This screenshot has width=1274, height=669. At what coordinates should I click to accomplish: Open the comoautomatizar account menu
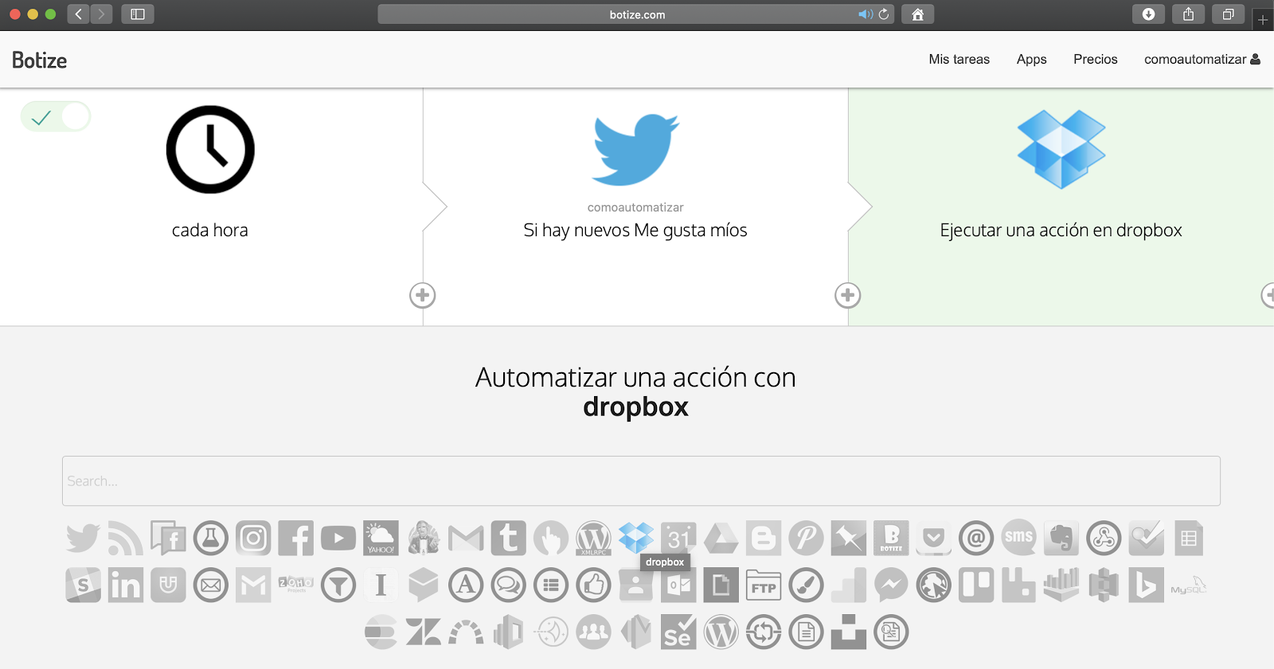click(x=1202, y=60)
